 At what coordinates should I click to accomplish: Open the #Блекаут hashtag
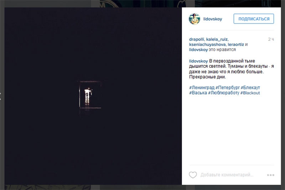coord(250,88)
